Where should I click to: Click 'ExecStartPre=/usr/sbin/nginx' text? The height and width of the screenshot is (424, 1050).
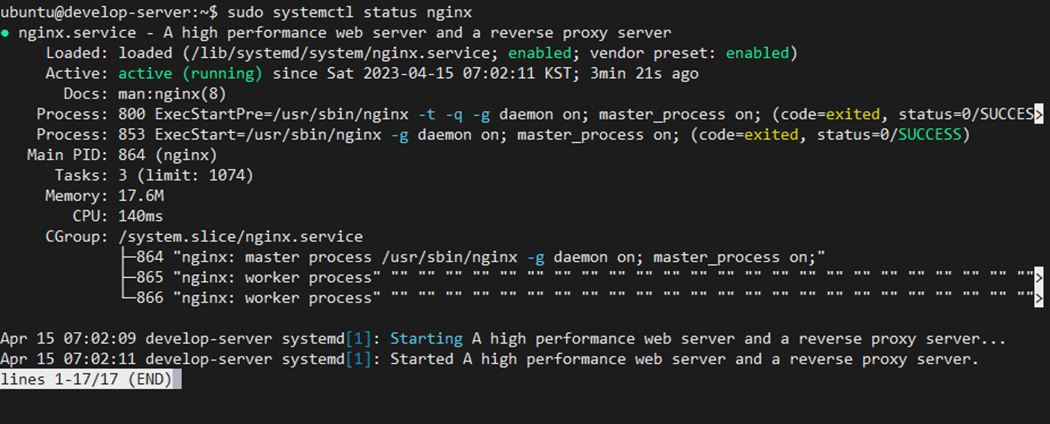click(x=281, y=114)
